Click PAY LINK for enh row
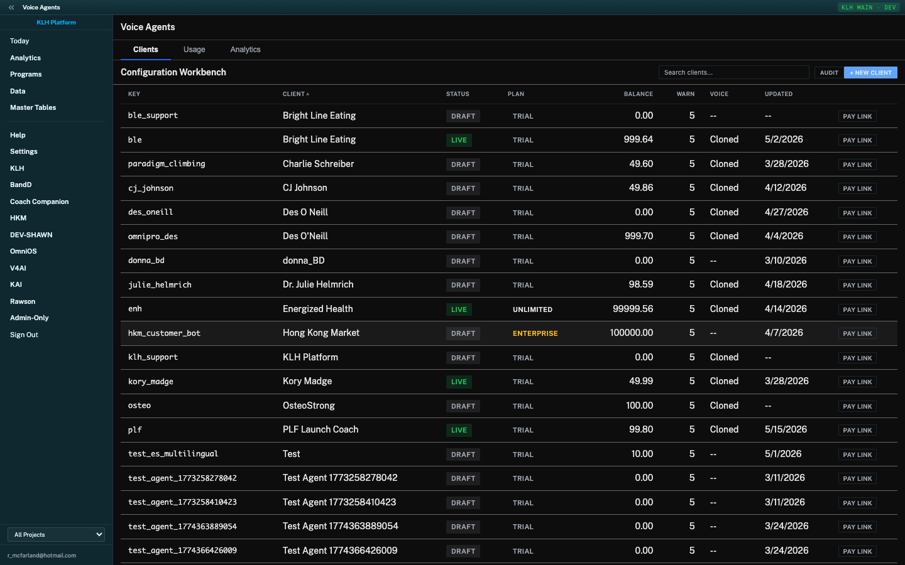Screen dimensions: 905x565 click(857, 309)
